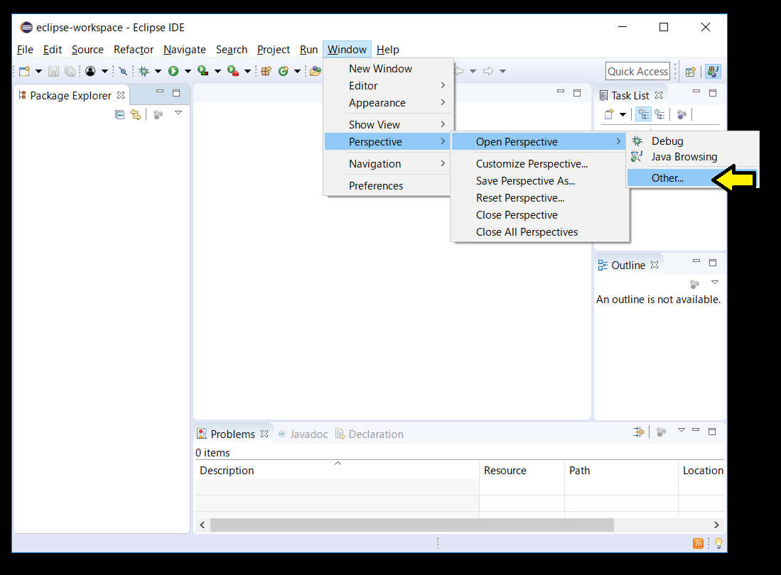Sort by the Description column header

337,471
